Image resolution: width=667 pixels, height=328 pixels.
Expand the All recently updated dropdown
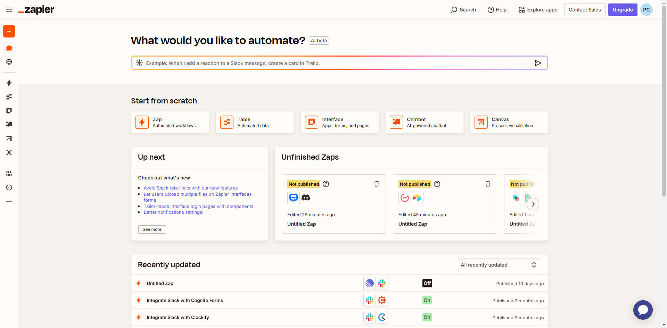[499, 265]
